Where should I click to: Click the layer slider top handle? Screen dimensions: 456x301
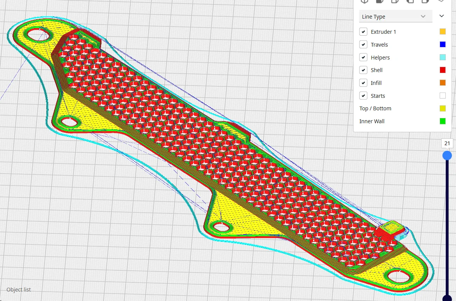(447, 155)
